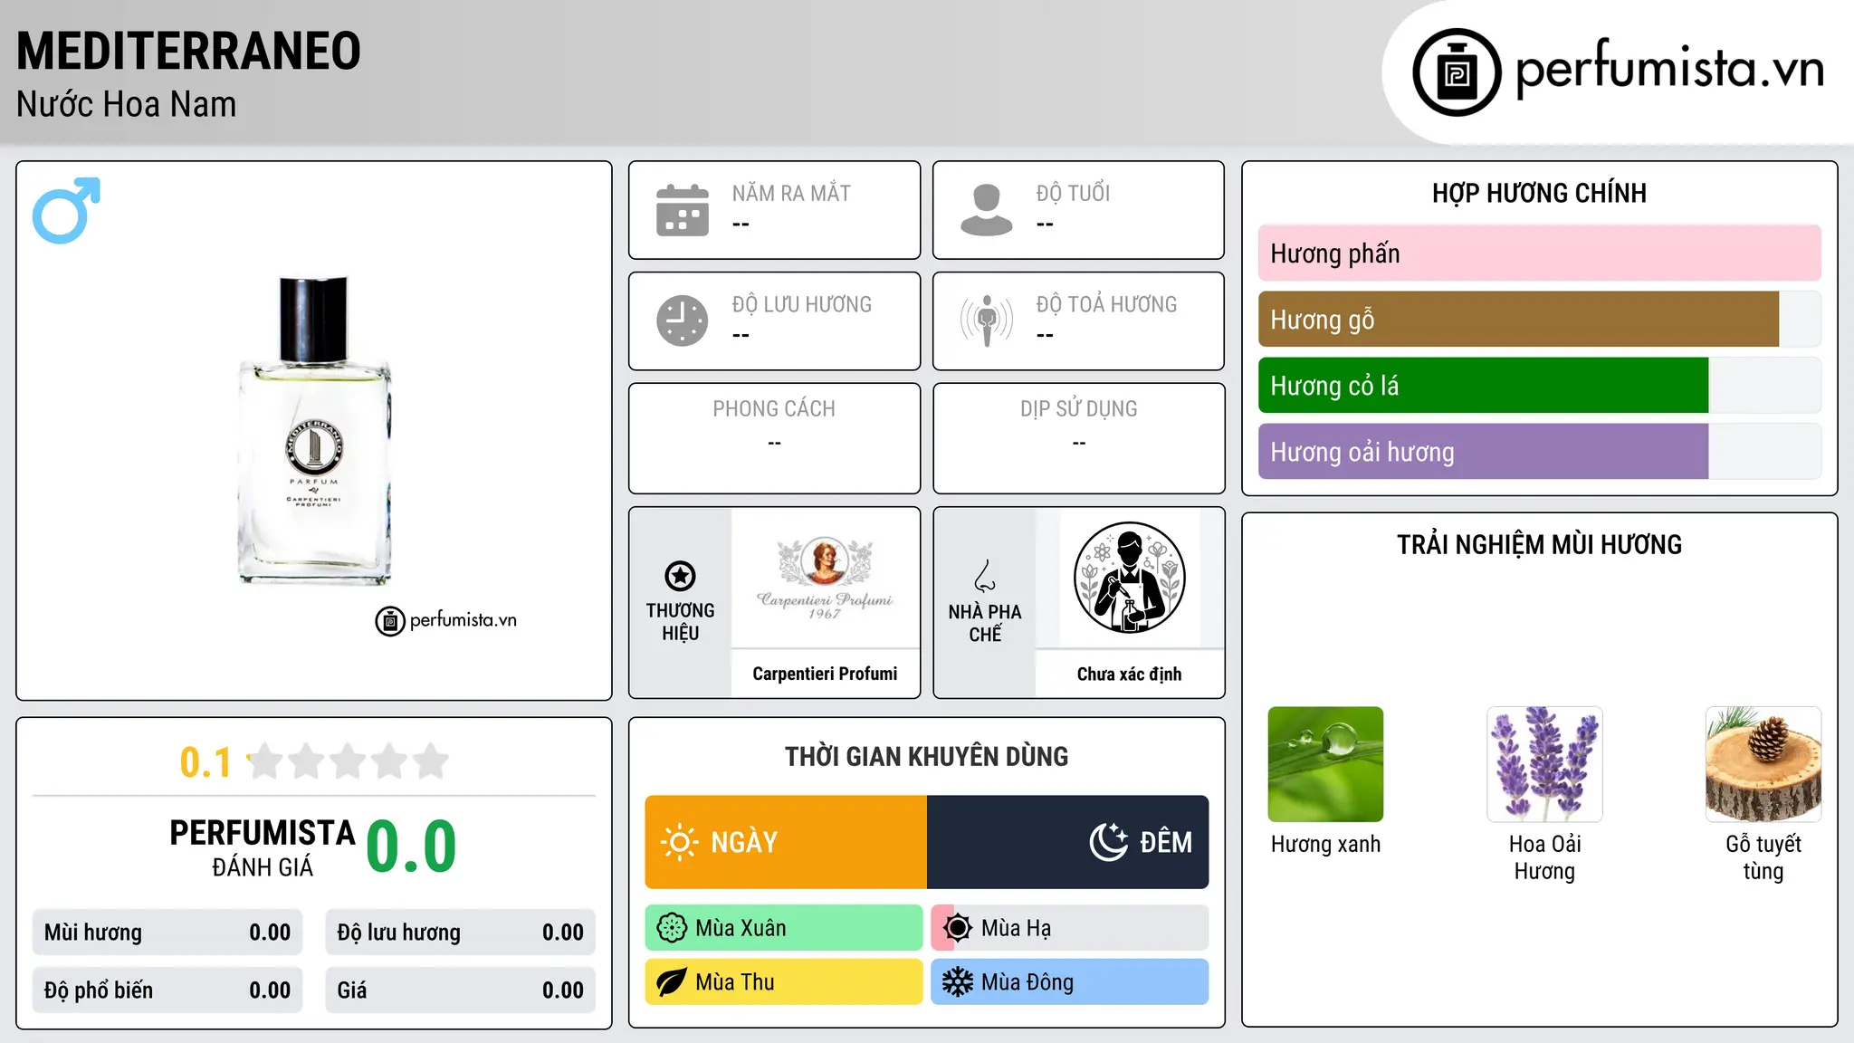Click the Hợp hương chính heading
Screen dimensions: 1854x1043
pyautogui.click(x=1540, y=193)
